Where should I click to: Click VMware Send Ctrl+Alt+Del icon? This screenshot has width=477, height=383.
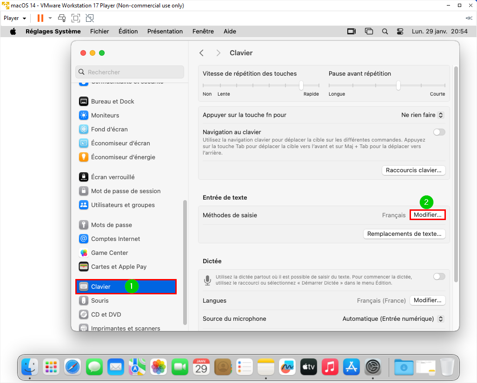coord(62,18)
